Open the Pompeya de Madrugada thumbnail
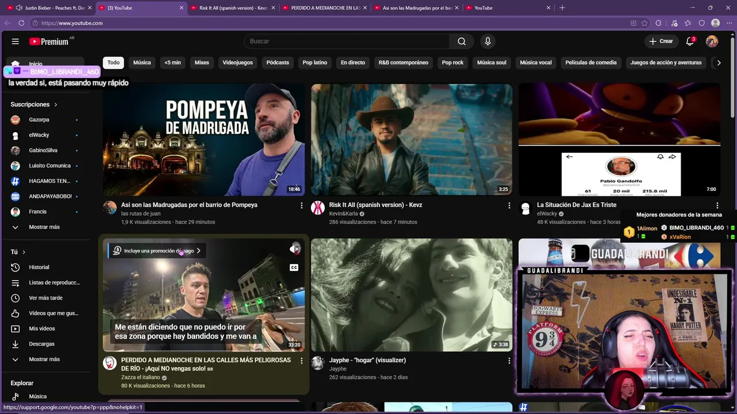The width and height of the screenshot is (737, 414). coord(204,140)
